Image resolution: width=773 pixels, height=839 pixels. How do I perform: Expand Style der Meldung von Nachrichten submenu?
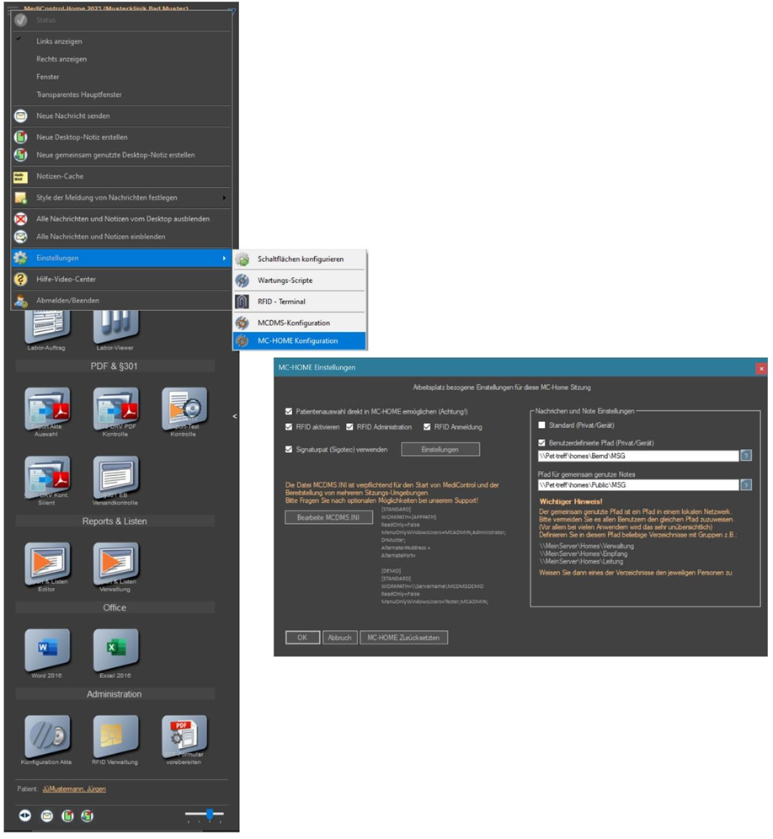[223, 198]
